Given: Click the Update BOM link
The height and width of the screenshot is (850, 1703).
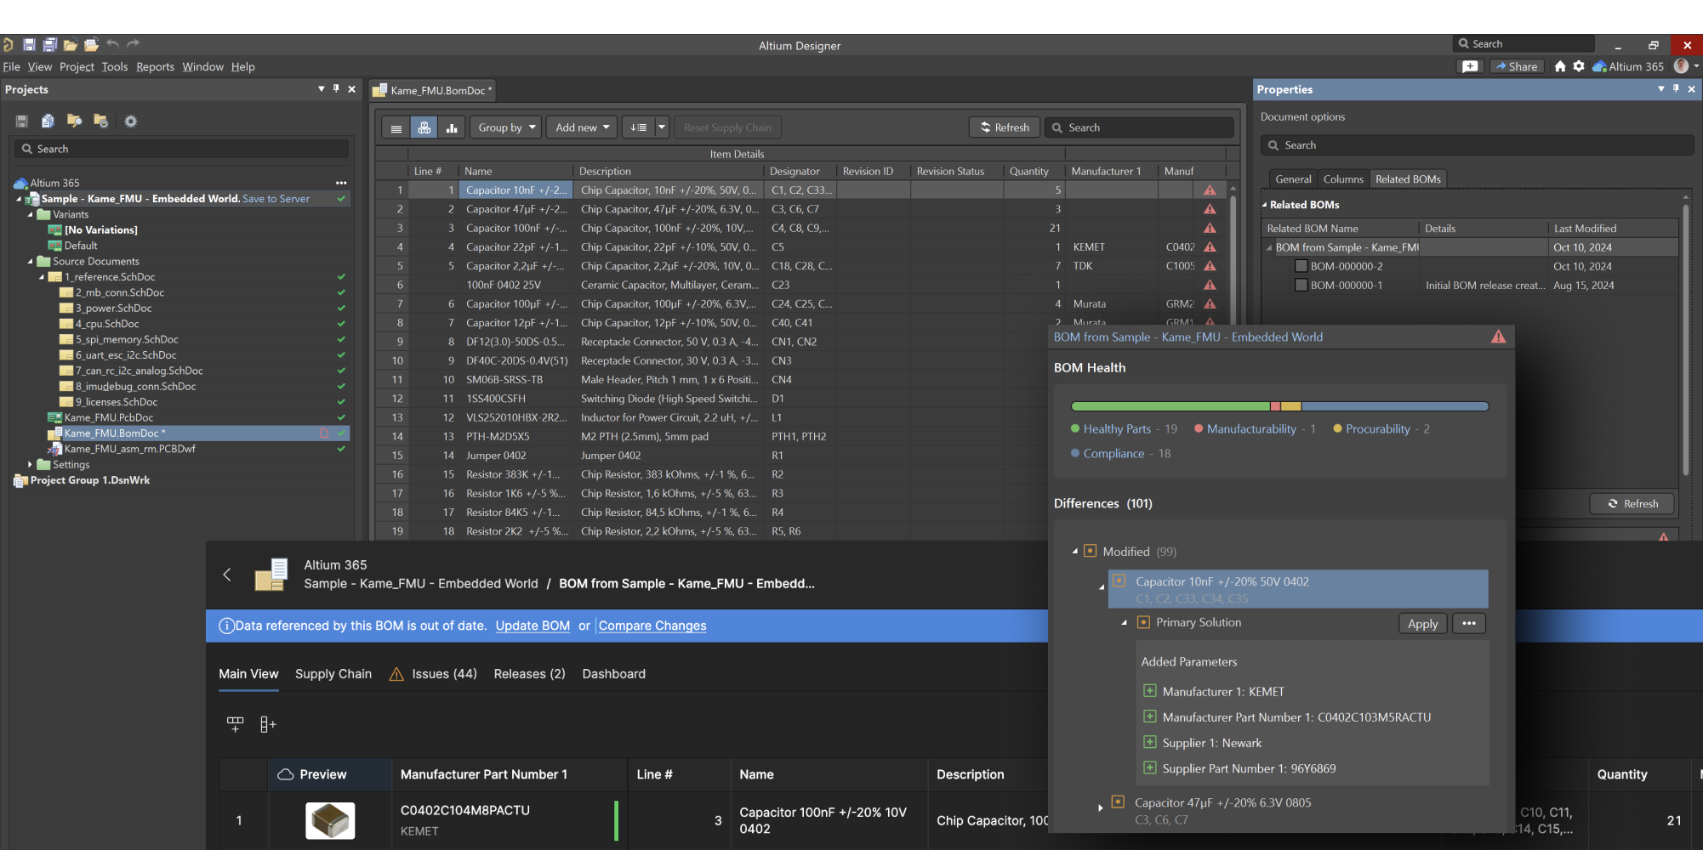Looking at the screenshot, I should (533, 626).
